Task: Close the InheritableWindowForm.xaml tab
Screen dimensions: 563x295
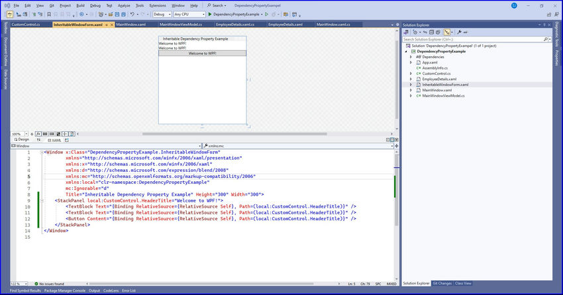Action: [x=112, y=24]
